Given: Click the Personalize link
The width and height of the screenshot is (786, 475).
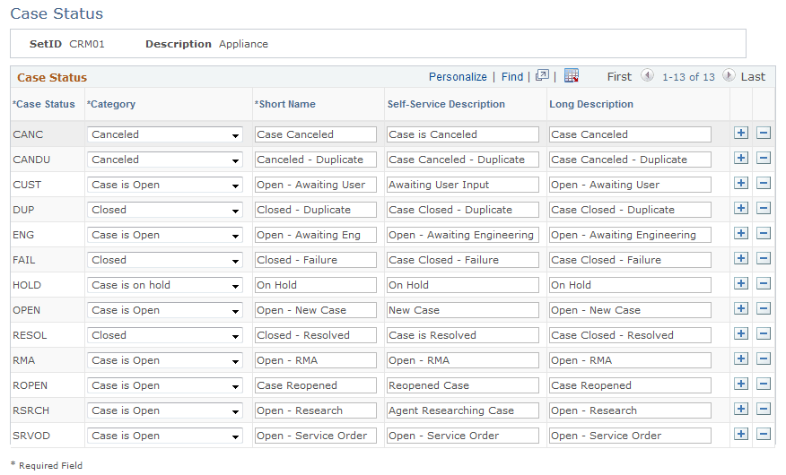Looking at the screenshot, I should pos(458,77).
